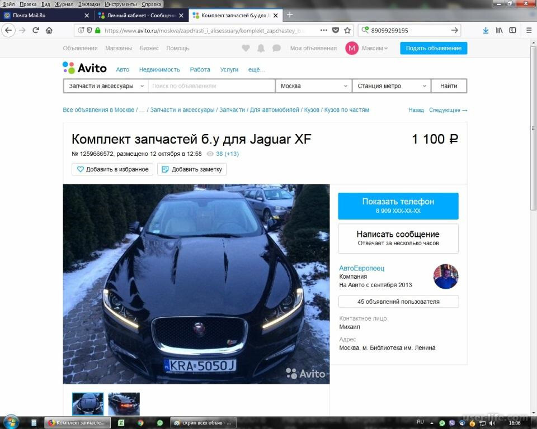The image size is (537, 429).
Task: Go to the browser home page icon
Action: 49,30
